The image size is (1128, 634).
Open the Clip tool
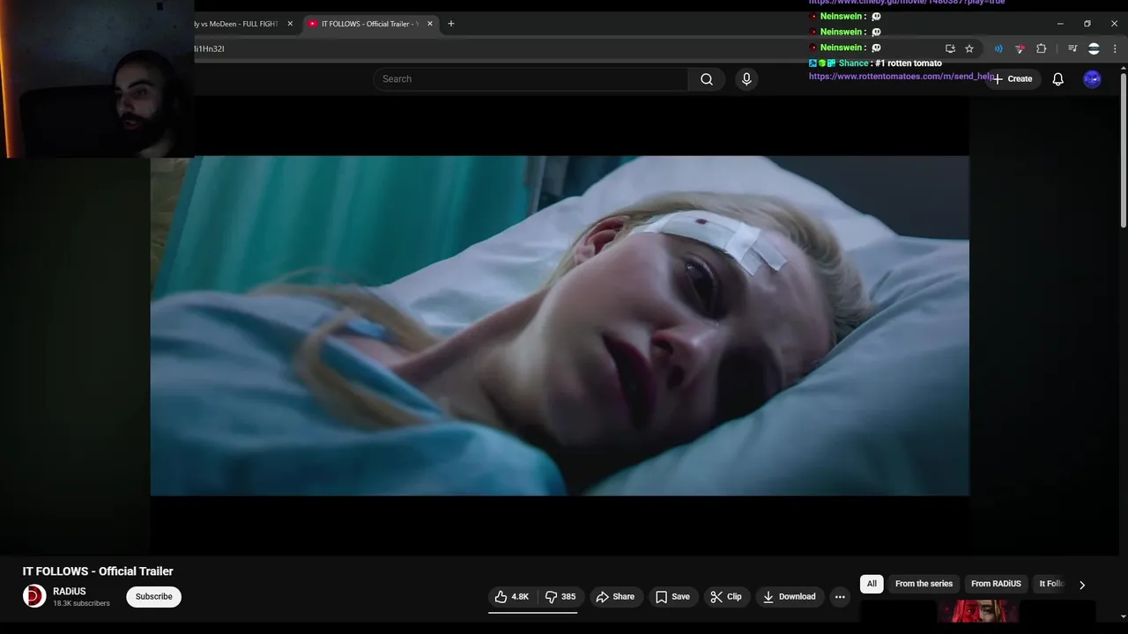pyautogui.click(x=726, y=597)
